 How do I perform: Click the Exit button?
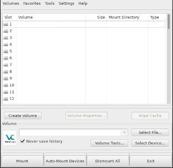tap(151, 161)
